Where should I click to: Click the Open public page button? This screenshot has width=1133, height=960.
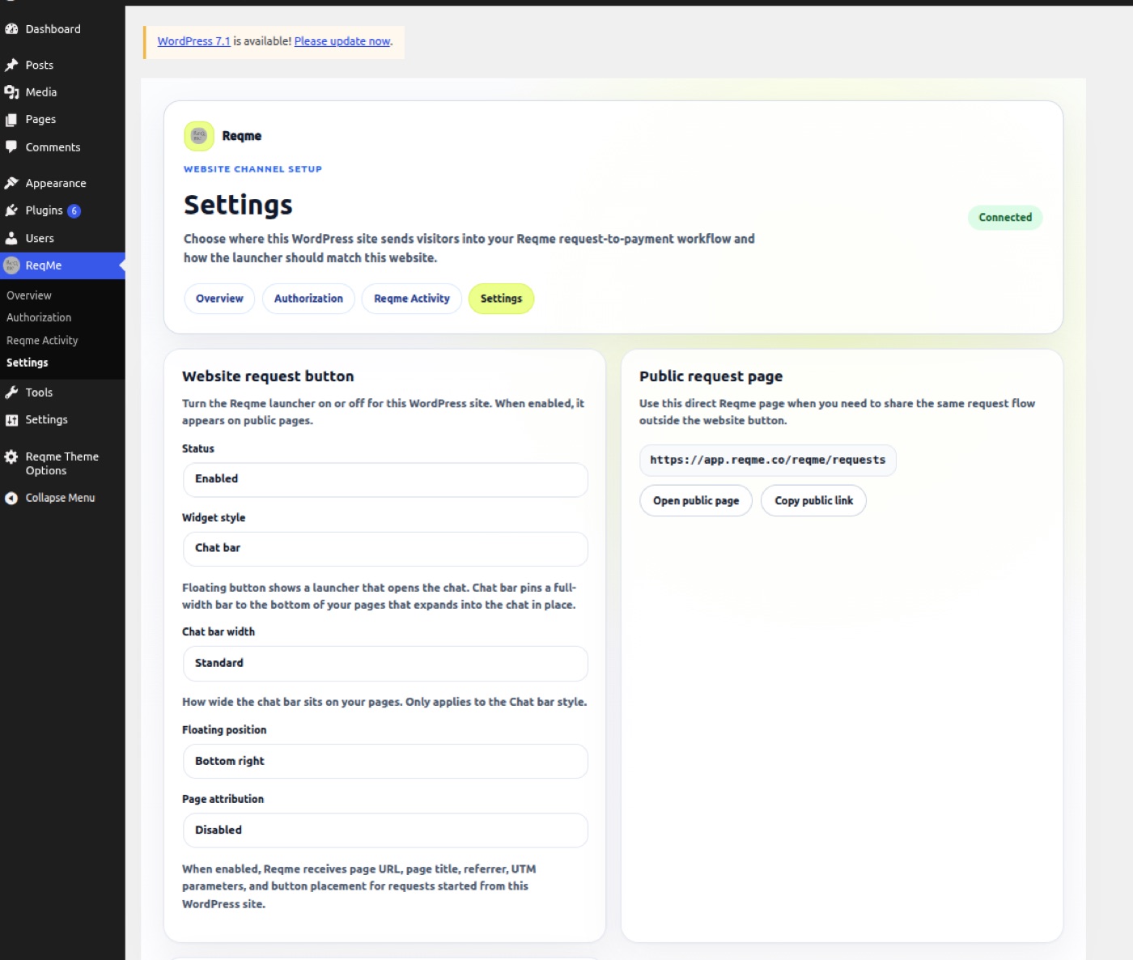click(696, 500)
